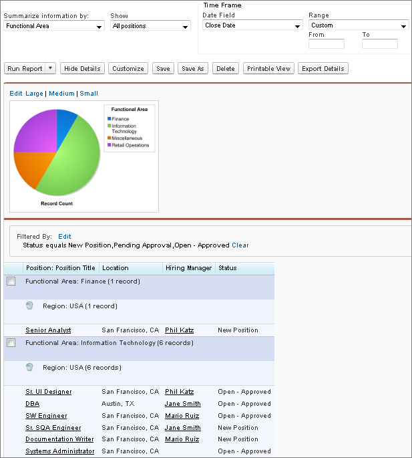Expand the Run Report arrow menu

[51, 68]
